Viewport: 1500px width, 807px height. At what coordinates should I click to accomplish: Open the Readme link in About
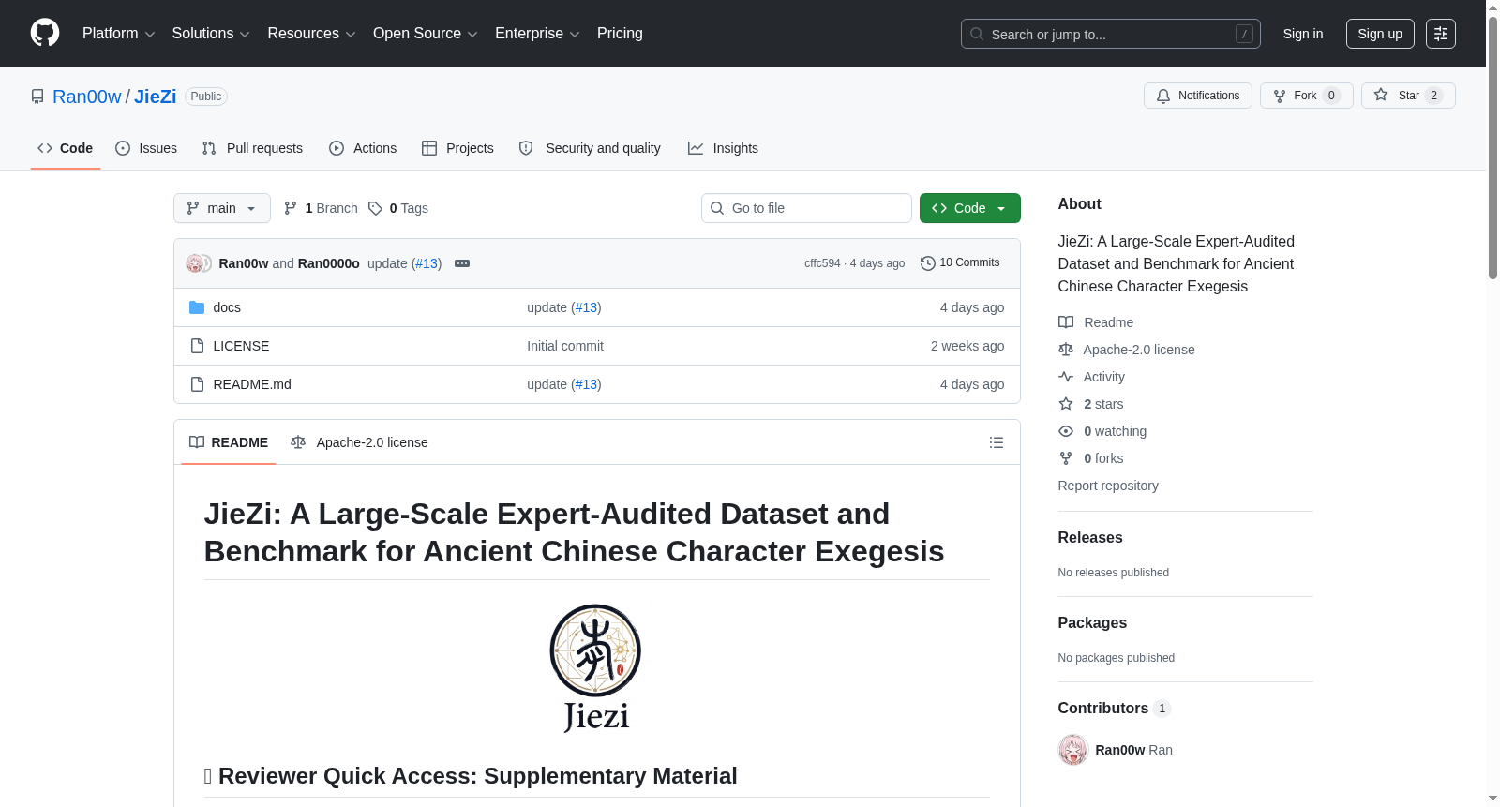tap(1096, 322)
